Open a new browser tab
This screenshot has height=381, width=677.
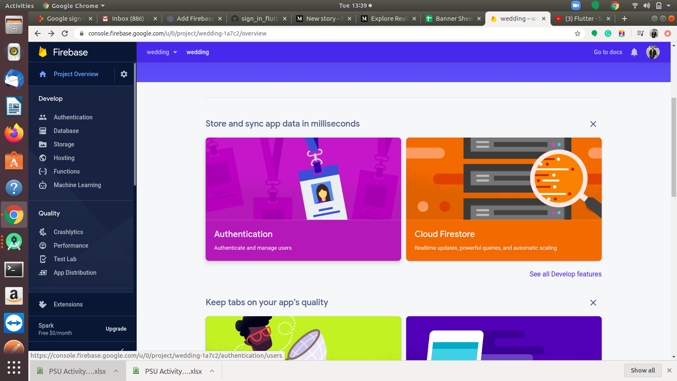[625, 19]
